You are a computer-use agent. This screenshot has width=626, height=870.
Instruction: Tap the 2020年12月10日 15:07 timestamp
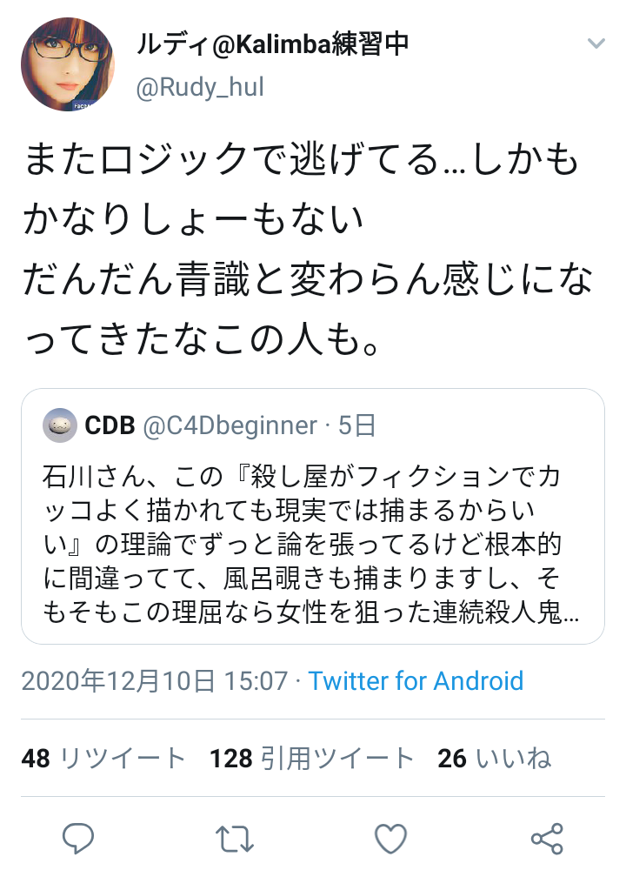(155, 681)
